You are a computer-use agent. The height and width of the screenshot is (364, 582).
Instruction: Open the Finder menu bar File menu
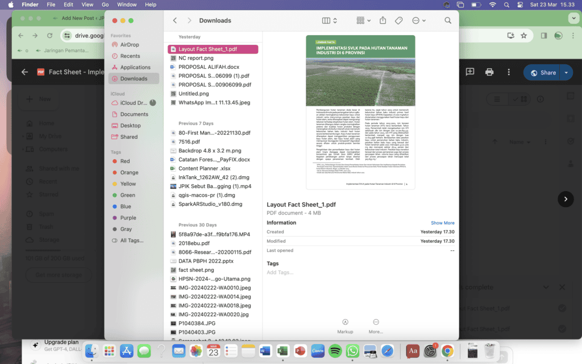[51, 5]
